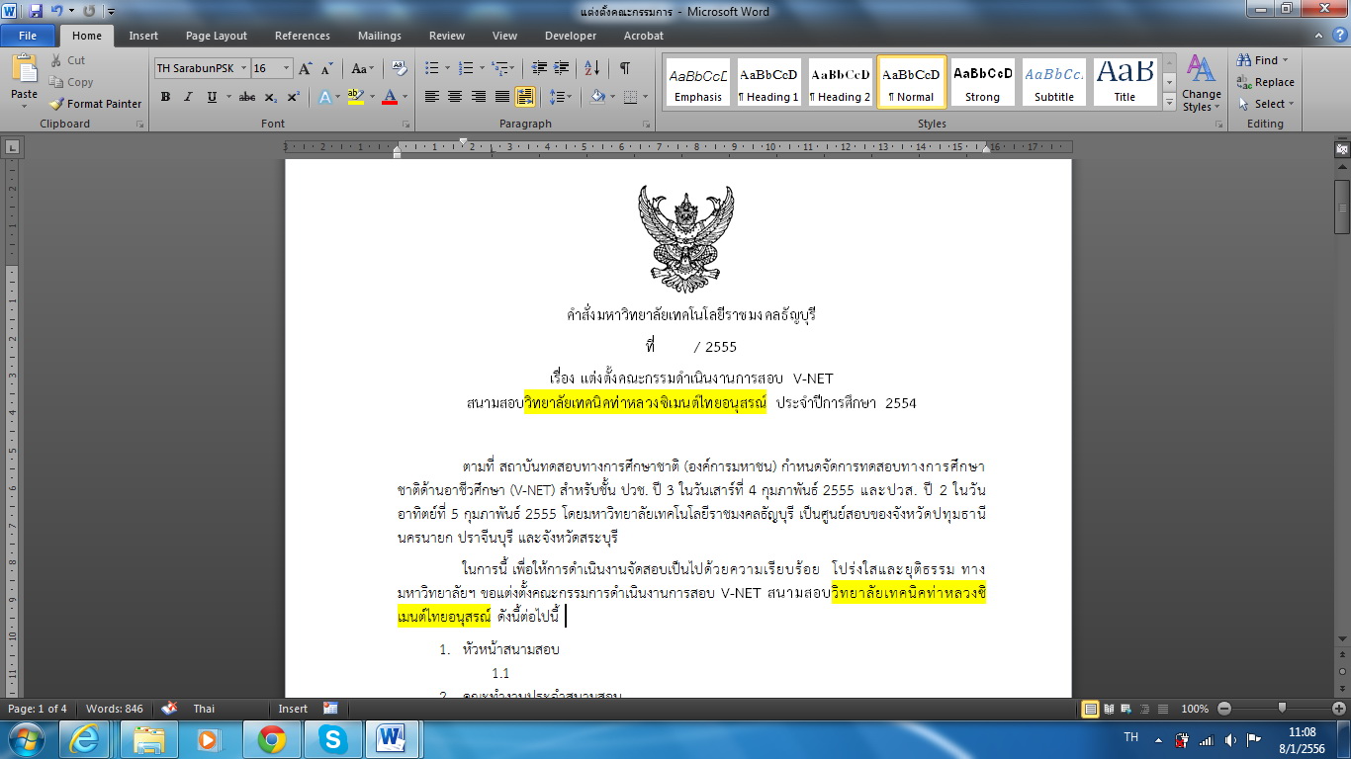Click the Bullets list icon
Screen dimensions: 1351x759
(432, 68)
